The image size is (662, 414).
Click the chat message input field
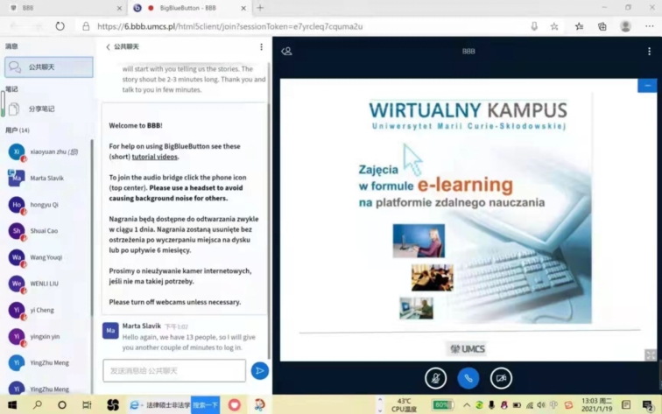pos(174,371)
